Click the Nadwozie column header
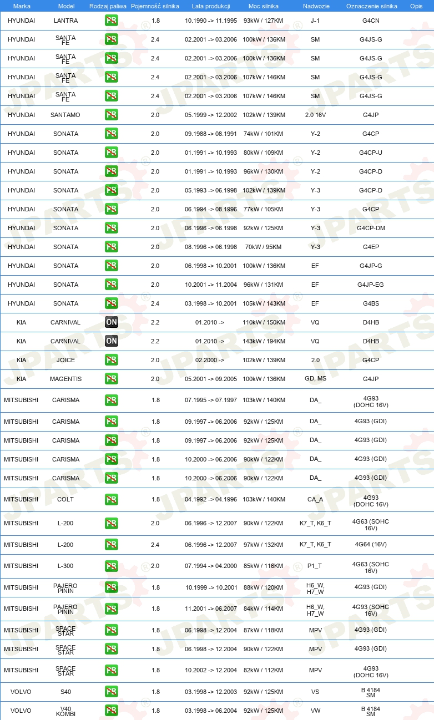 (x=315, y=6)
